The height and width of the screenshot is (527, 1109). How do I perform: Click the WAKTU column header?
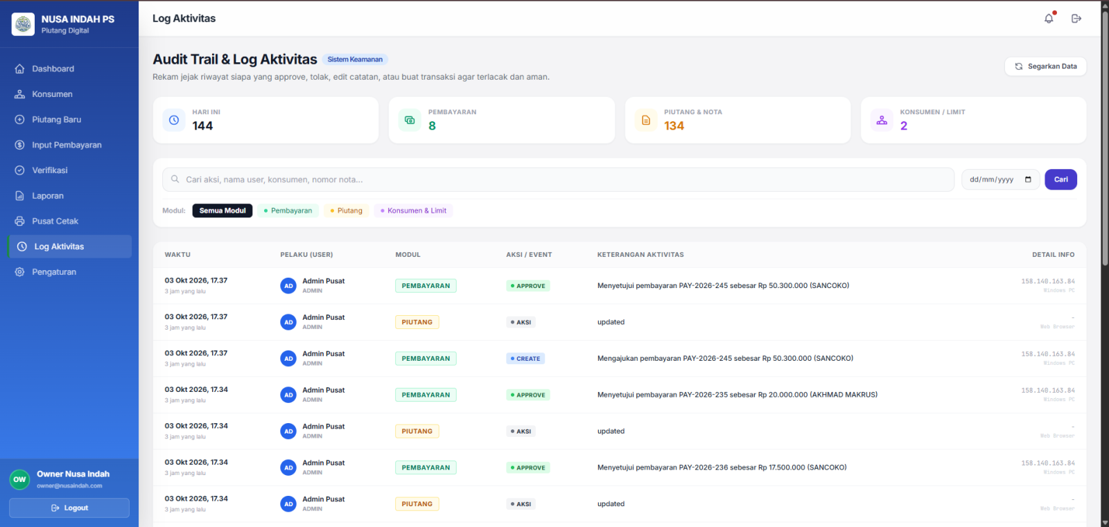[x=177, y=255]
